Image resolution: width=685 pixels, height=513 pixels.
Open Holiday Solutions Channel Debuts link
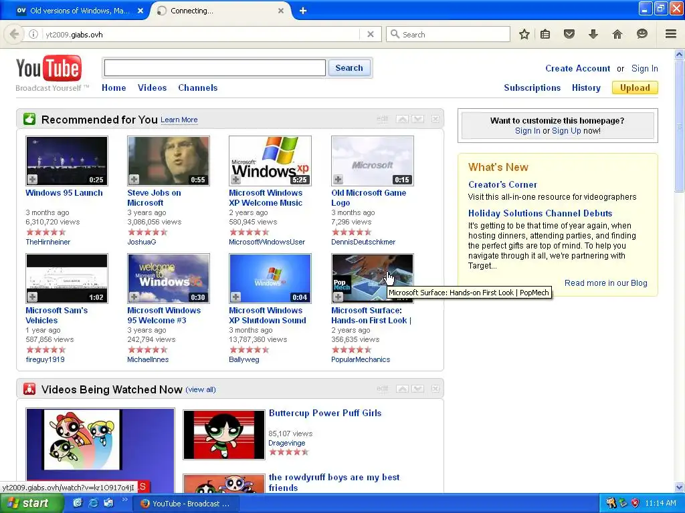540,213
